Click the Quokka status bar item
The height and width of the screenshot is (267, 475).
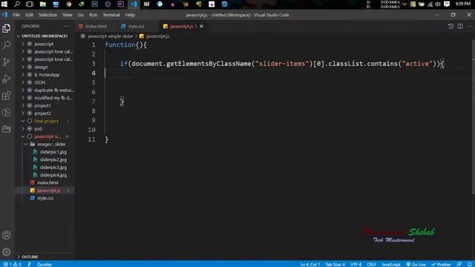click(45, 264)
